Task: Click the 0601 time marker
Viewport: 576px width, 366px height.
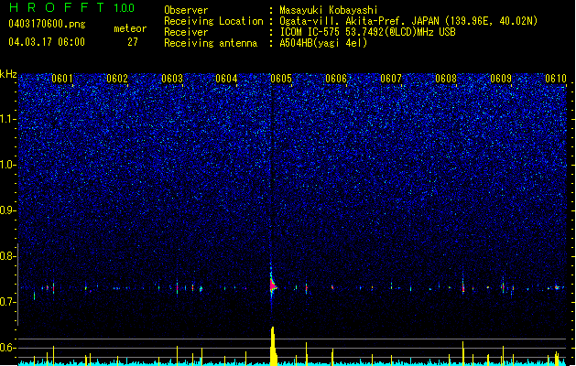Action: click(62, 79)
